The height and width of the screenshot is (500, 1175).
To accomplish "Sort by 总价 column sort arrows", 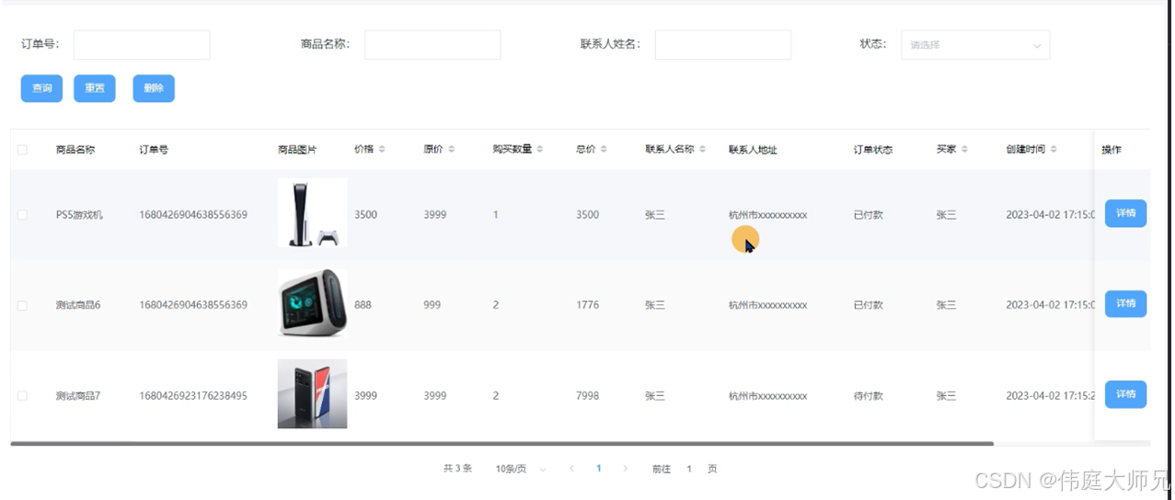I will tap(604, 149).
